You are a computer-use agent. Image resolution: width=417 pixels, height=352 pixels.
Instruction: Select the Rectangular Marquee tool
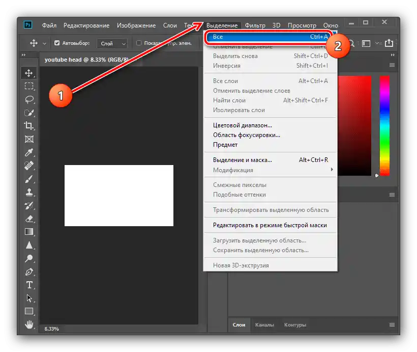(29, 86)
